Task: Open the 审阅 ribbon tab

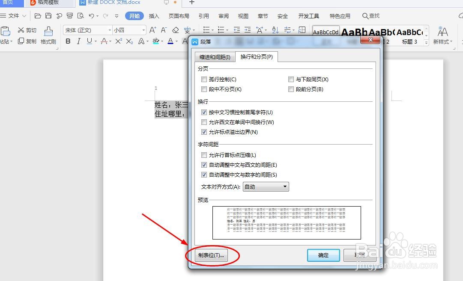Action: pos(224,16)
